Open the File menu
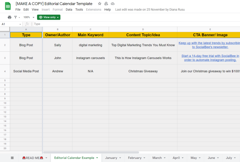The width and height of the screenshot is (240, 162). (x=18, y=9)
